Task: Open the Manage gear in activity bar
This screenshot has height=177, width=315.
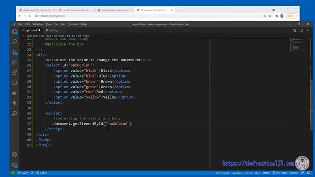Action: click(14, 165)
